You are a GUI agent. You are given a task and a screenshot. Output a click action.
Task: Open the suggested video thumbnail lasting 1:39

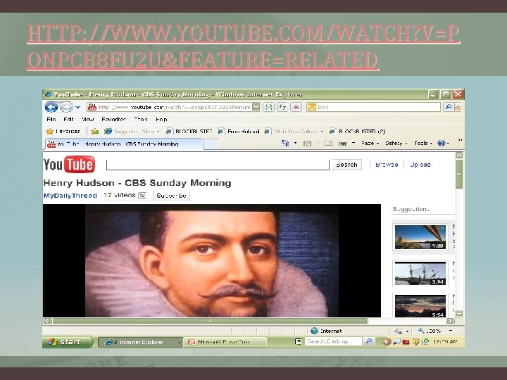pyautogui.click(x=420, y=237)
